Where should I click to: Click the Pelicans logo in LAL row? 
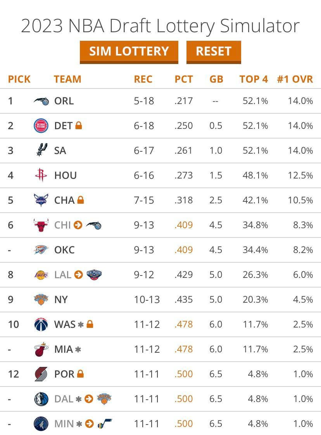pos(94,275)
